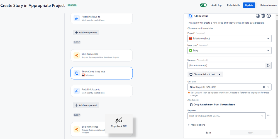Viewport: 278px width, 139px height.
Task: Click the Next button
Action: [250, 133]
